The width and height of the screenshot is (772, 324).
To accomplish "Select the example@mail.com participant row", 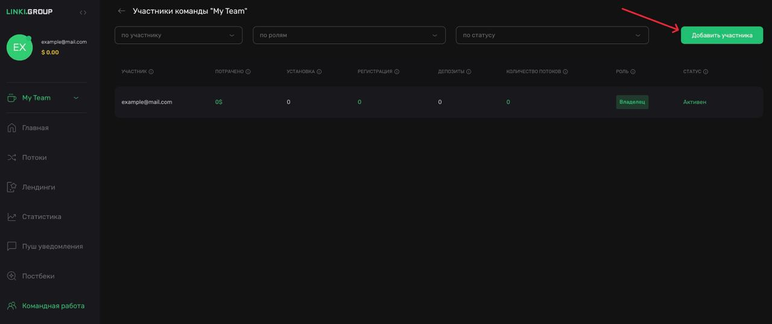I will click(x=147, y=102).
